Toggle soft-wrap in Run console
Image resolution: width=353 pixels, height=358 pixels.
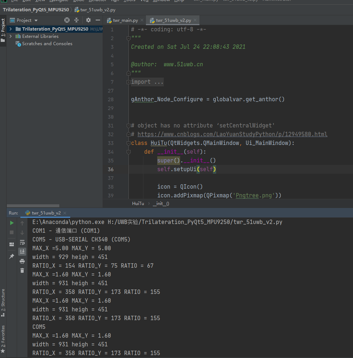22,242
